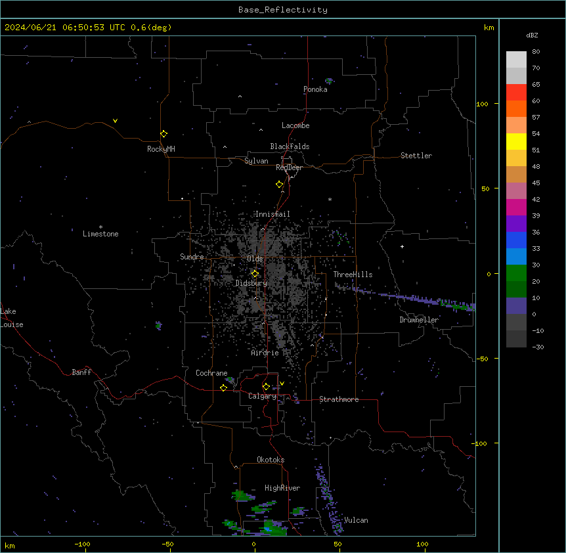Viewport: 566px width, 553px height.
Task: Select the Limestone label
Action: click(100, 234)
